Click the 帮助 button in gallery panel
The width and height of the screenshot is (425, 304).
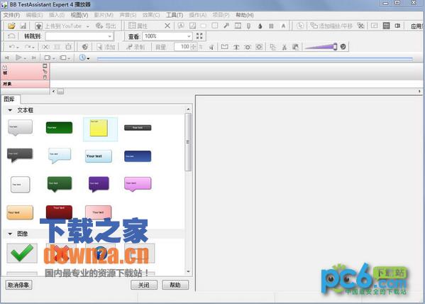(x=175, y=285)
